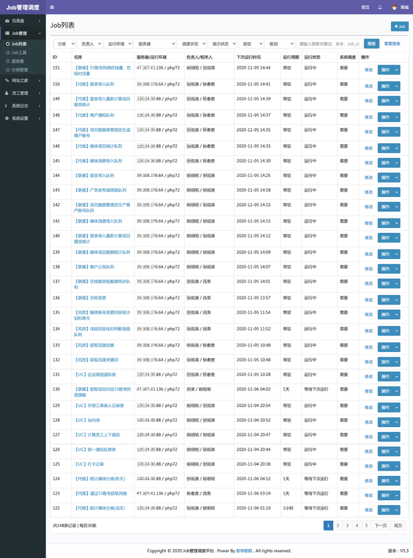Click the footer Power By company link
413x558 pixels.
click(x=244, y=550)
